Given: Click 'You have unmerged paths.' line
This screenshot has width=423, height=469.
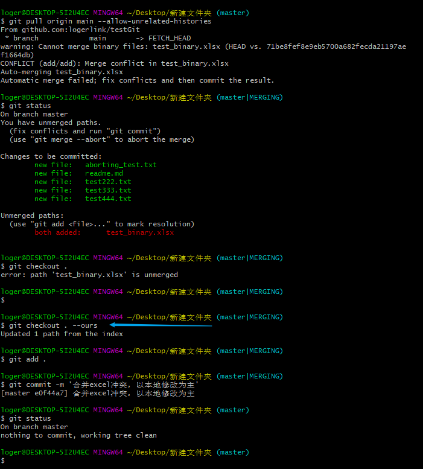Looking at the screenshot, I should (x=51, y=123).
